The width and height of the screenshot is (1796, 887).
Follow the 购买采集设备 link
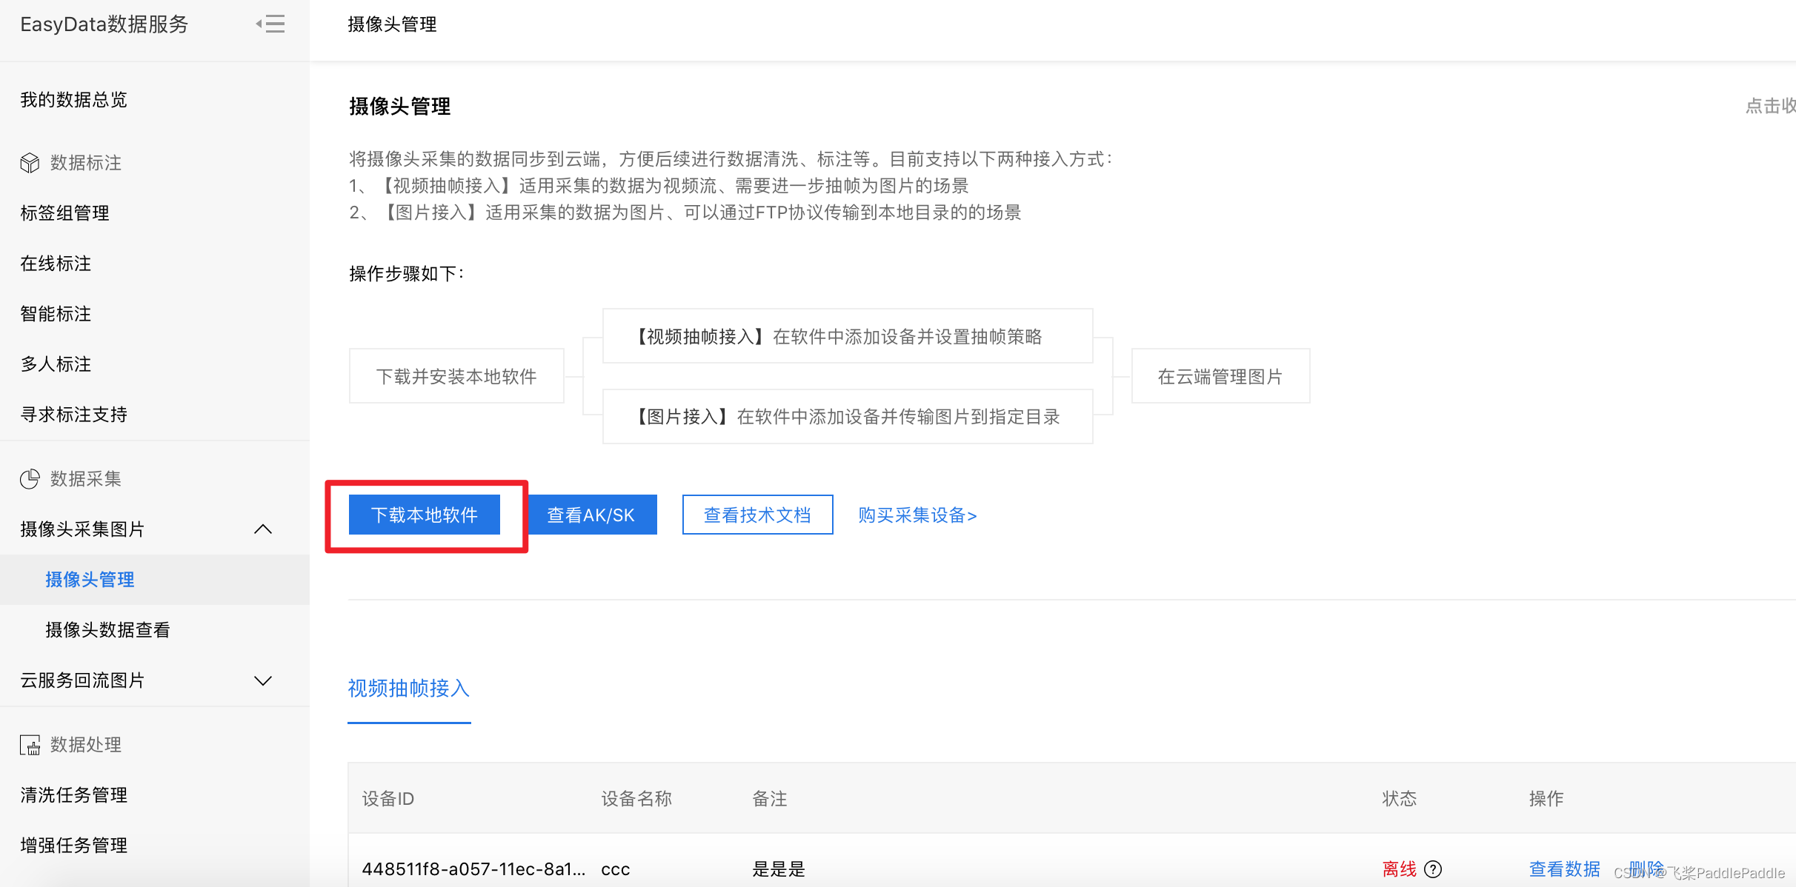917,515
